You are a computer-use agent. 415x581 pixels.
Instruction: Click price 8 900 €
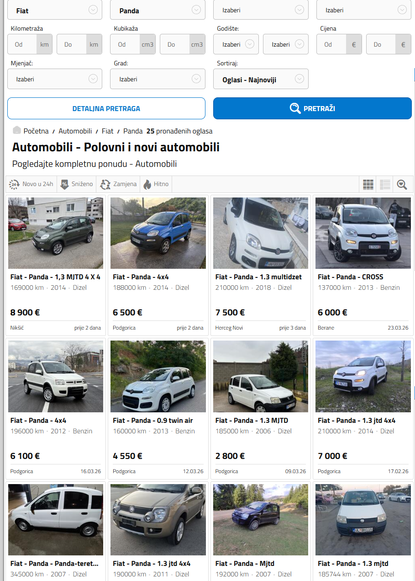tap(25, 313)
